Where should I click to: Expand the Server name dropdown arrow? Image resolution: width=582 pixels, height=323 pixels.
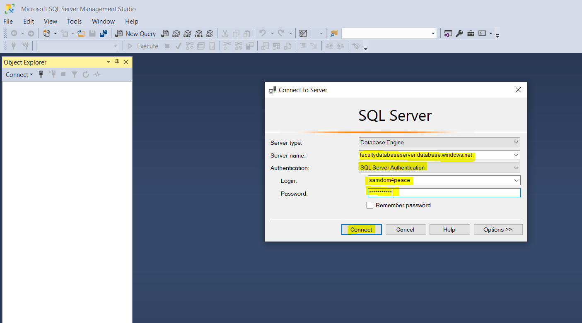(516, 155)
